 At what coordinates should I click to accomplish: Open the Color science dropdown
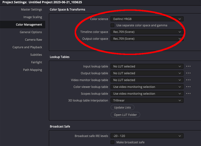click(x=147, y=19)
